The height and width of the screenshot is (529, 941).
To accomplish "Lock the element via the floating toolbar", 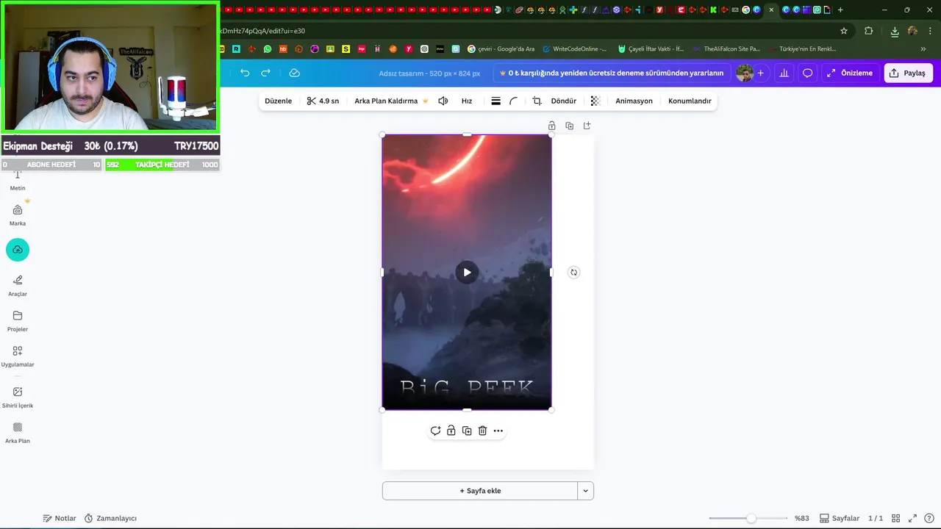I will point(451,431).
